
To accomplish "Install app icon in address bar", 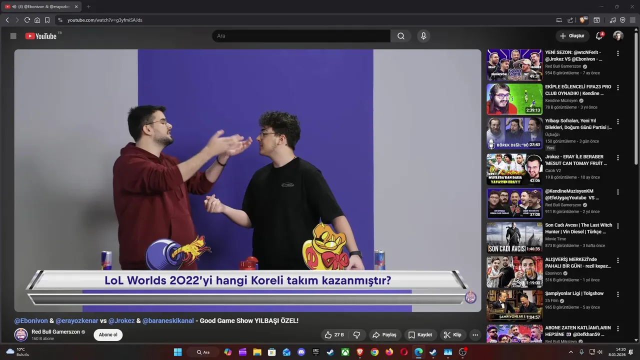I will click(559, 20).
